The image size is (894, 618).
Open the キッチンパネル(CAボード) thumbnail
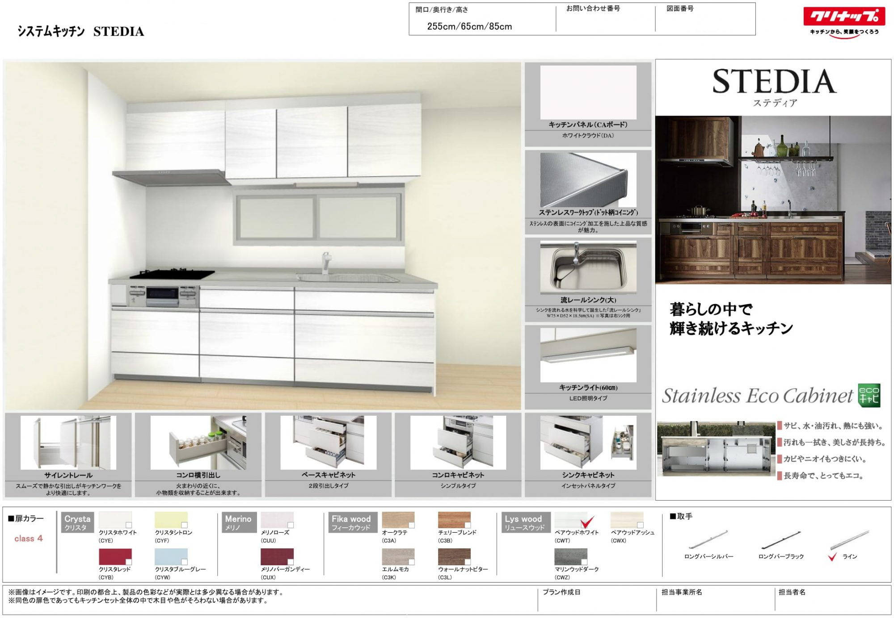588,92
